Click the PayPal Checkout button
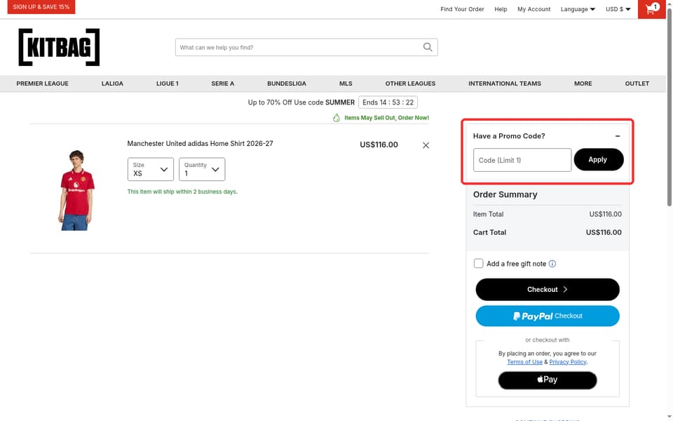Image resolution: width=673 pixels, height=421 pixels. (548, 316)
